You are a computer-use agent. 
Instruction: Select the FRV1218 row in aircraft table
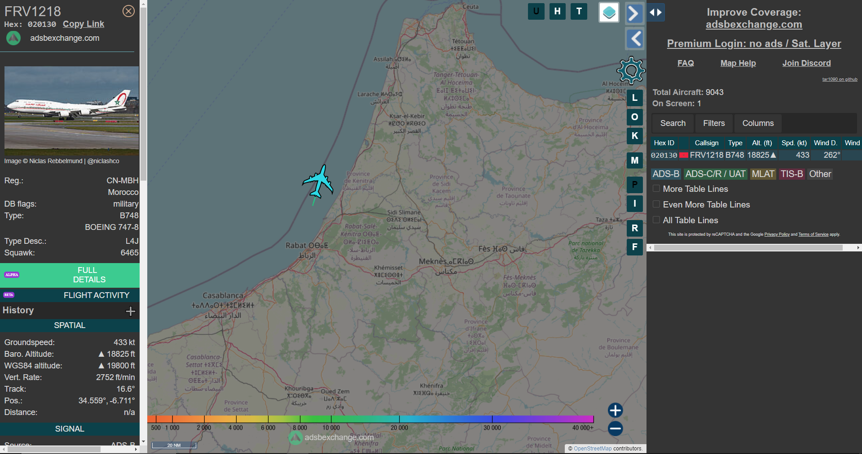[x=756, y=155]
